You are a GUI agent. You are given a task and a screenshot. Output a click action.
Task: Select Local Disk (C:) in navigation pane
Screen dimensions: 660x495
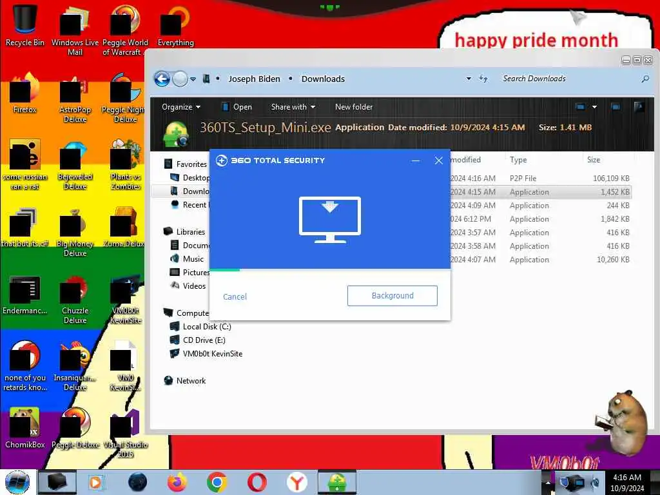coord(200,327)
